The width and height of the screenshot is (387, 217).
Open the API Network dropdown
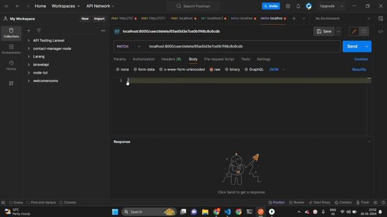click(100, 6)
